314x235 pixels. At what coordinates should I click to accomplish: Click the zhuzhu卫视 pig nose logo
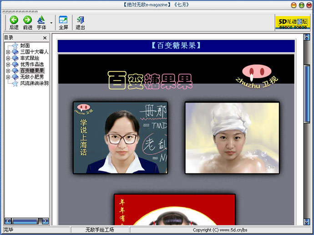pos(257,76)
